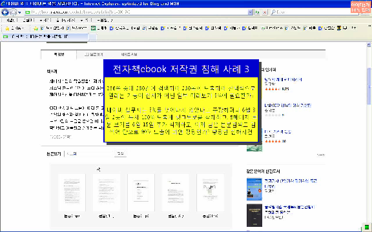
Task: Click the green Refresh icon beside address bar
Action: click(x=257, y=12)
